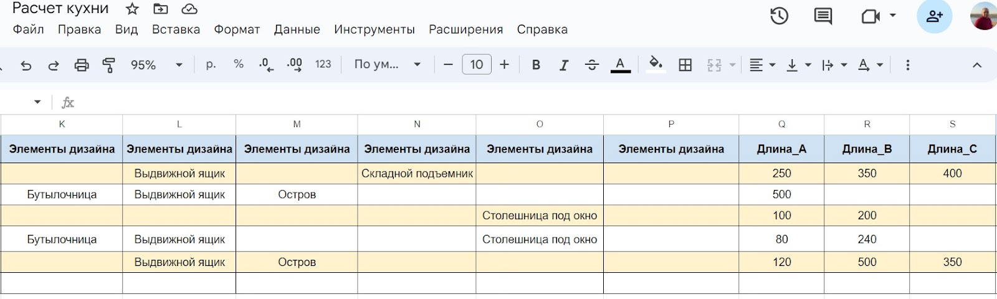Increase font size with plus button

[x=504, y=65]
